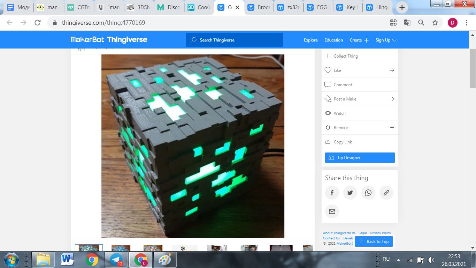The image size is (476, 268).
Task: Click the browser forward arrow
Action: point(24,23)
